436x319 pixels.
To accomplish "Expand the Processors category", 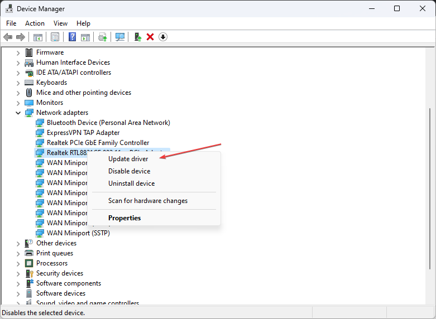I will [18, 263].
